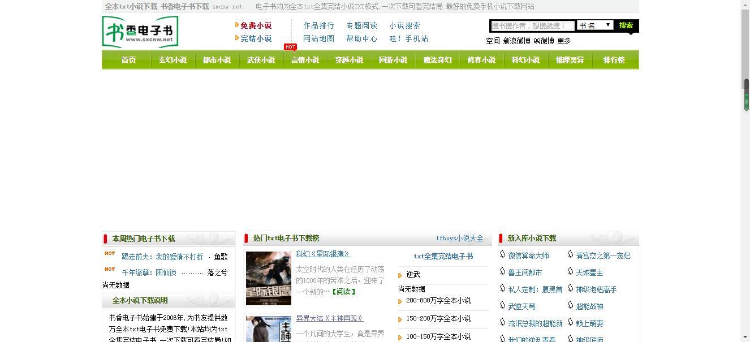
Task: Click book icon next to 神级泡妞高手
Action: click(x=570, y=289)
